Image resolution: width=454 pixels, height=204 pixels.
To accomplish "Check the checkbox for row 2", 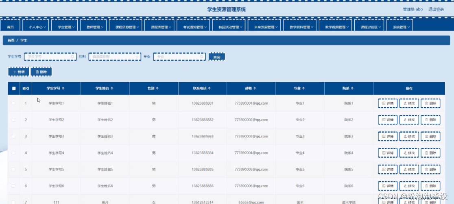I will point(13,120).
